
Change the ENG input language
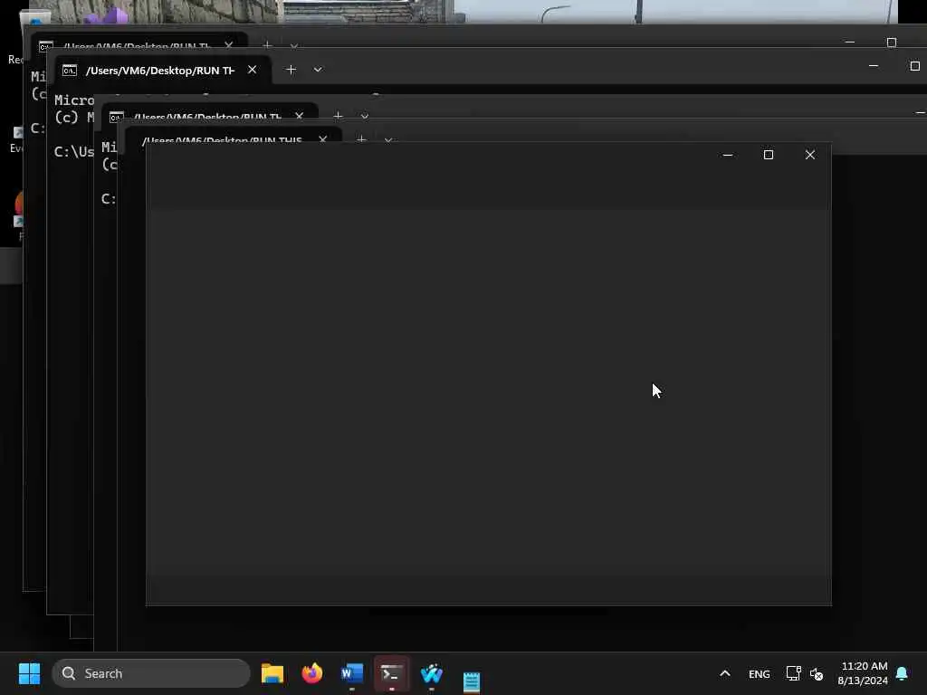pyautogui.click(x=760, y=673)
